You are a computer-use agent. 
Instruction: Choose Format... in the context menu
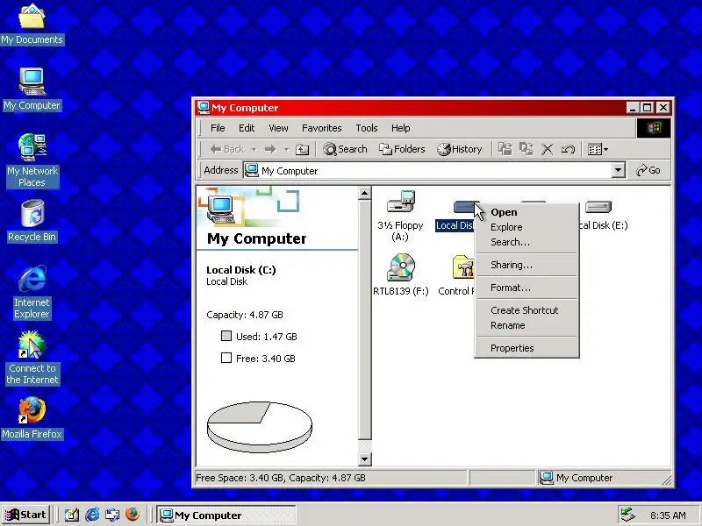[526, 288]
